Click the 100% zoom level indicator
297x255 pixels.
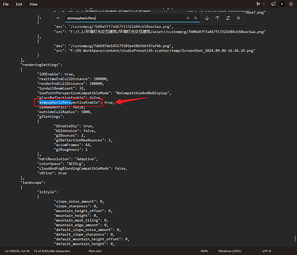tap(204, 251)
